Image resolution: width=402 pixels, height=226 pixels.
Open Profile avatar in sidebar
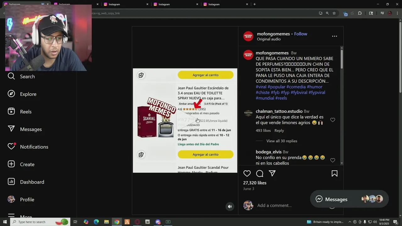click(x=11, y=199)
